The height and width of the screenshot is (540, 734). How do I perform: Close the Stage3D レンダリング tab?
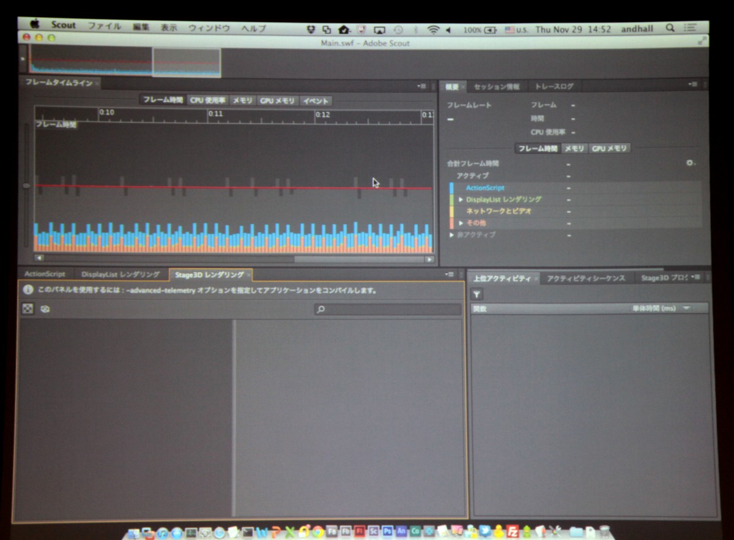point(248,275)
